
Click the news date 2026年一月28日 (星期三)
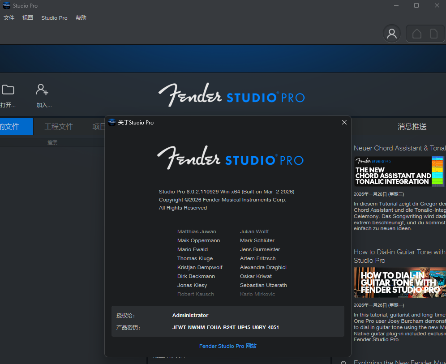click(379, 194)
